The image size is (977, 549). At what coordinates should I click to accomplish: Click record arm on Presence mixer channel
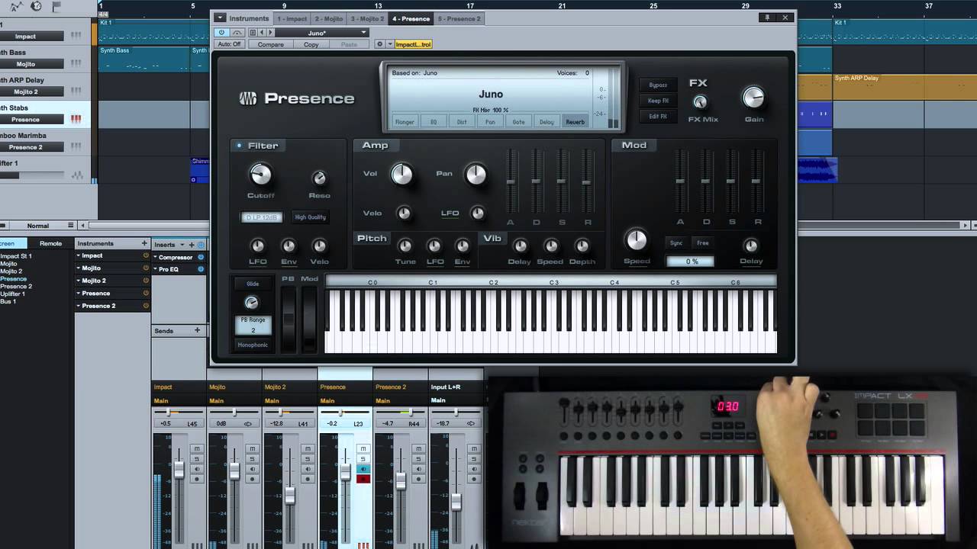click(363, 479)
